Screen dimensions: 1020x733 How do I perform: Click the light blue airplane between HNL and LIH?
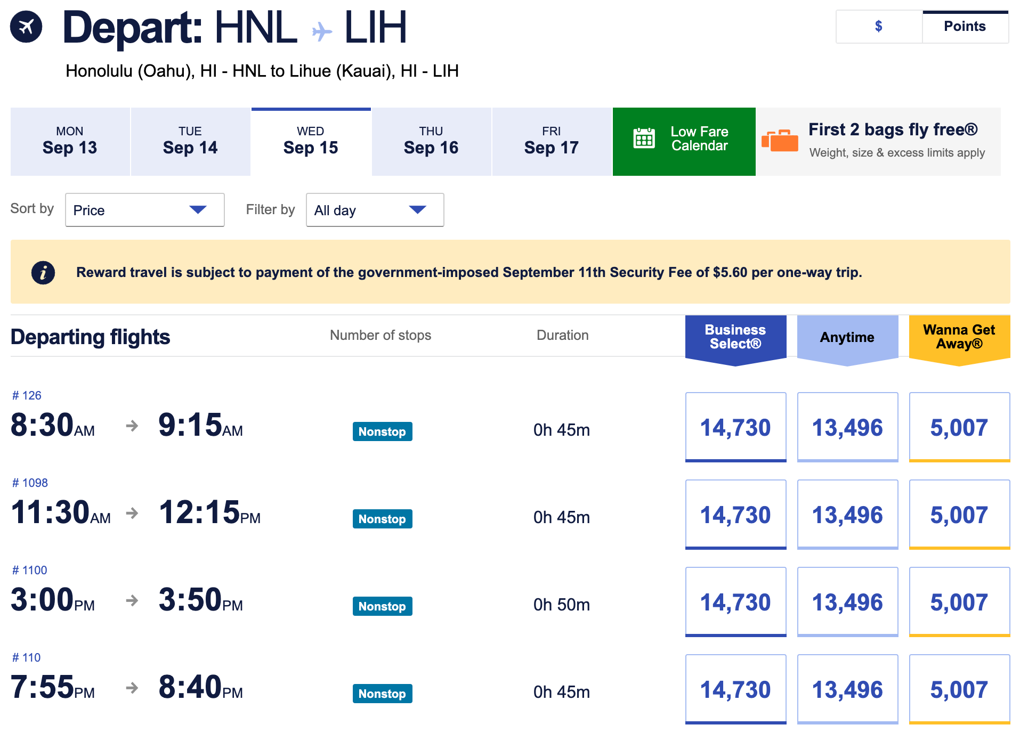click(321, 31)
